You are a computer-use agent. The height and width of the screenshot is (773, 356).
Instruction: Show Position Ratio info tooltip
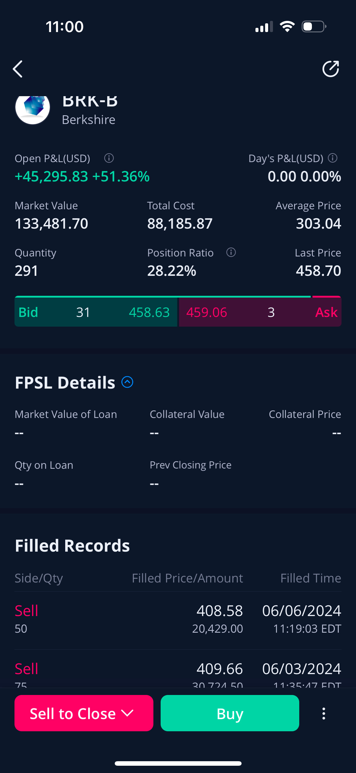pyautogui.click(x=231, y=252)
